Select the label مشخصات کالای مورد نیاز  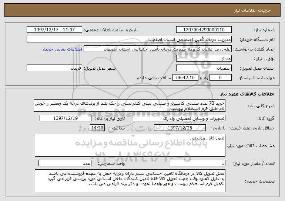(x=251, y=146)
